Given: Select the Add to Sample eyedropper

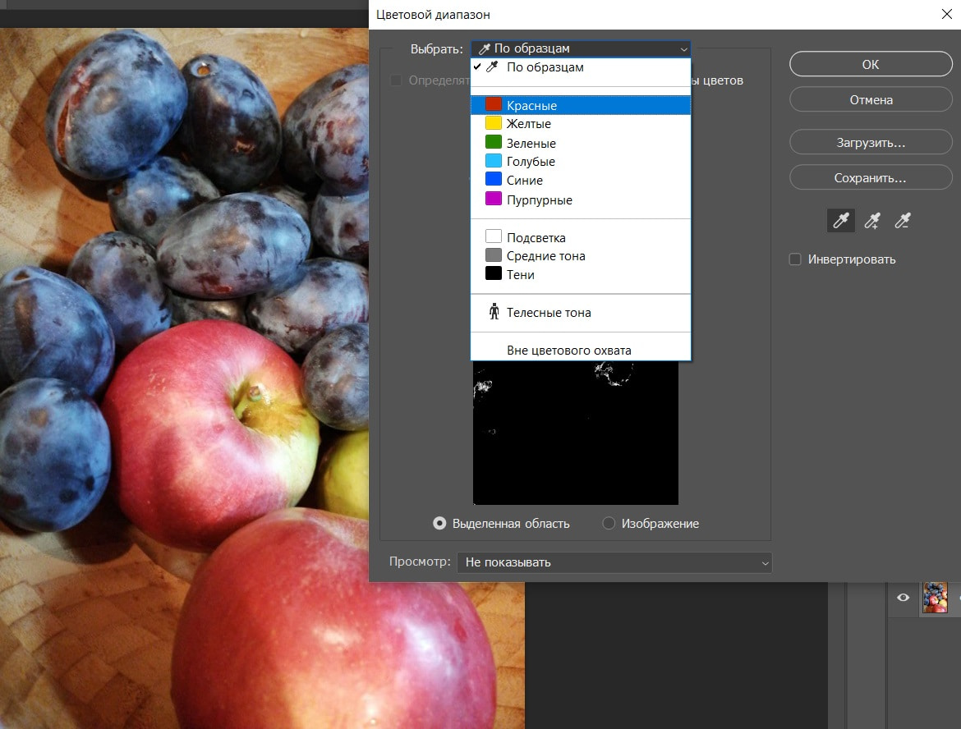Looking at the screenshot, I should point(872,221).
